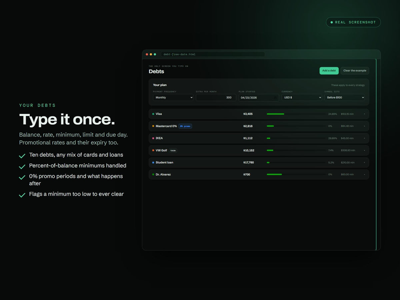The width and height of the screenshot is (400, 300).
Task: Click the 24.99% rate on Visa
Action: coord(333,114)
